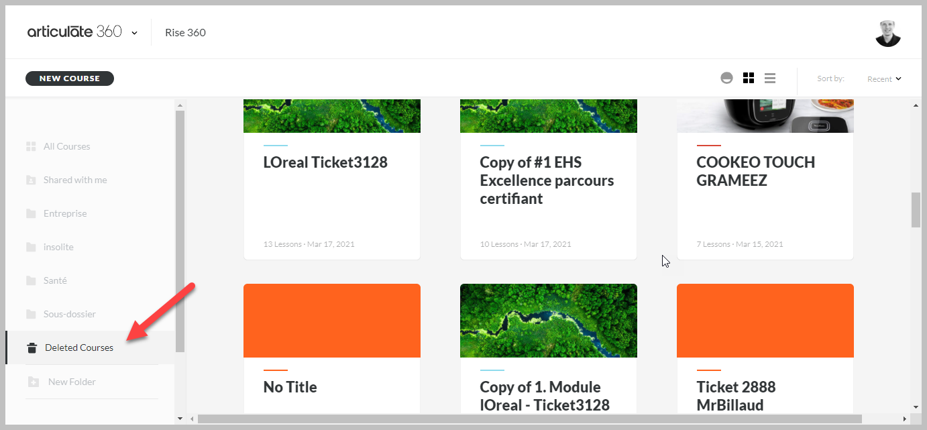
Task: Open Shared with me folder
Action: pos(75,180)
